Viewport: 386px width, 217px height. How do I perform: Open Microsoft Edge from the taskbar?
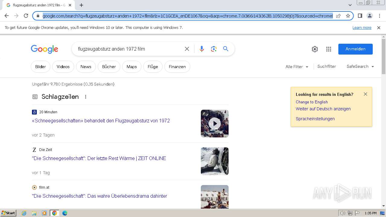coord(65,213)
